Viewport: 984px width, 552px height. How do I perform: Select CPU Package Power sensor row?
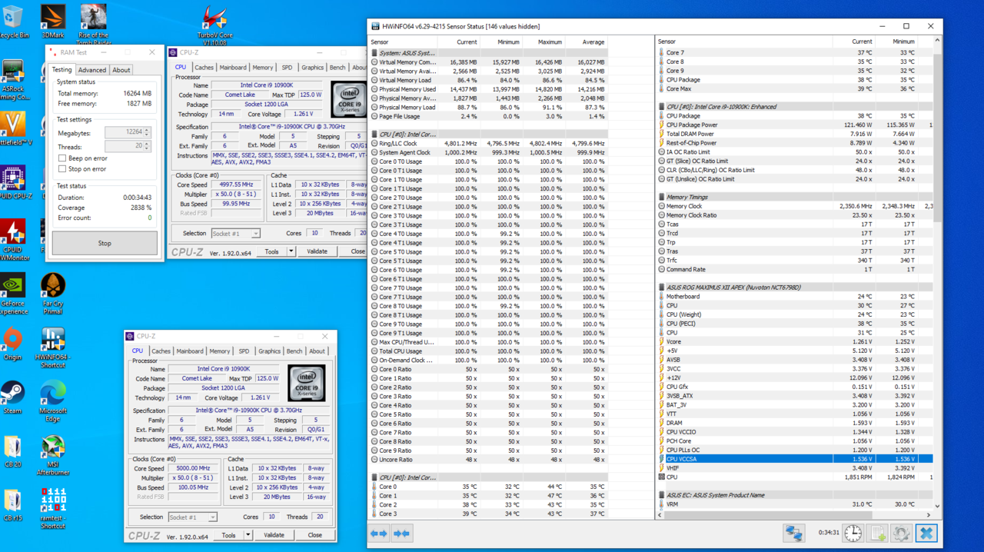(x=795, y=125)
